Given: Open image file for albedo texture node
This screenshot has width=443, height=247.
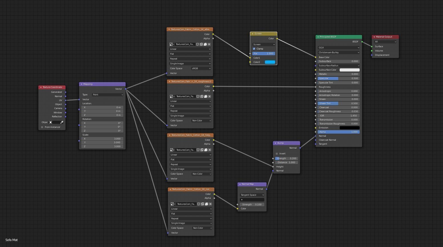Looking at the screenshot, I should (x=205, y=44).
